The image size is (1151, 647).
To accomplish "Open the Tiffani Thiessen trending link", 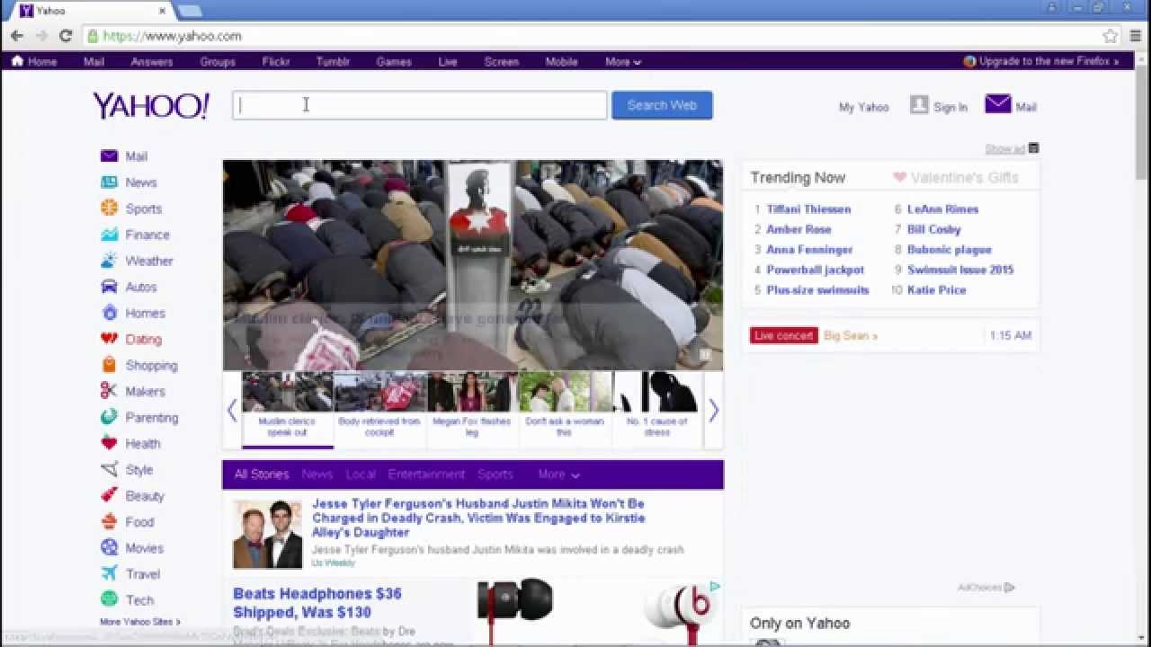I will coord(808,209).
